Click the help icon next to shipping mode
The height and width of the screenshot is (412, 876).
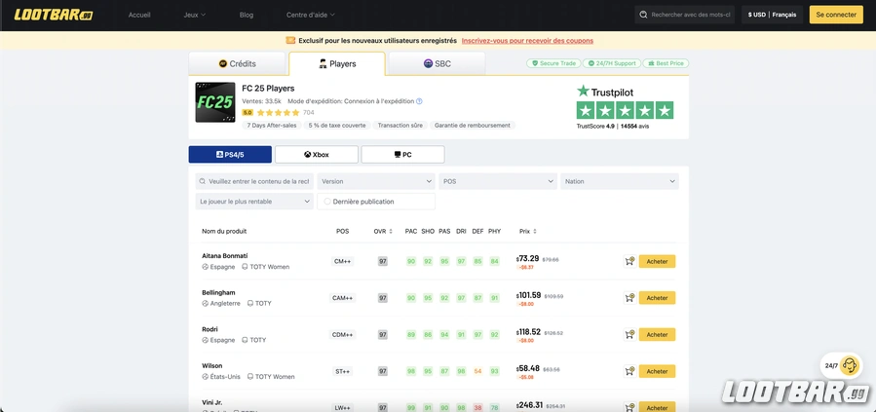[x=419, y=101]
